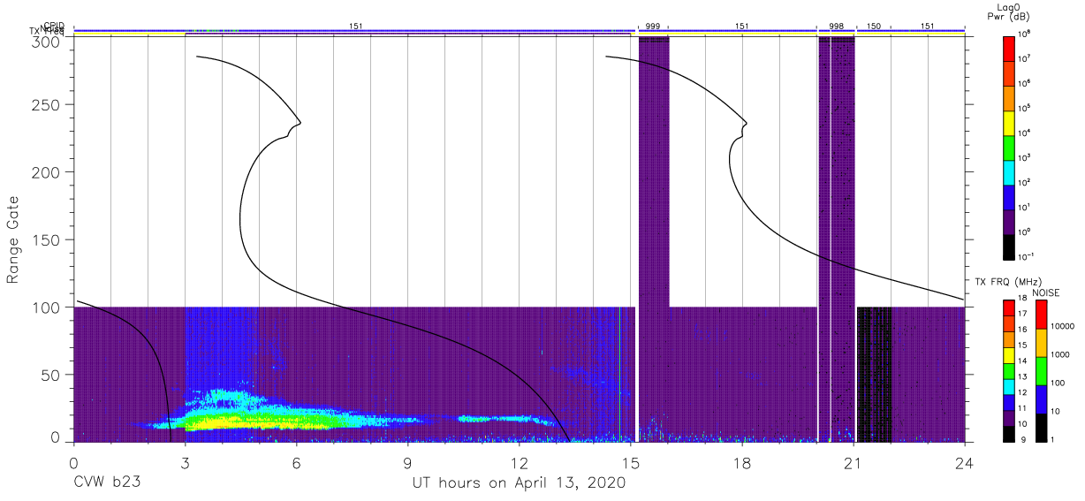Click the x-axis tick label '18'
1085x501 pixels.
pos(742,461)
